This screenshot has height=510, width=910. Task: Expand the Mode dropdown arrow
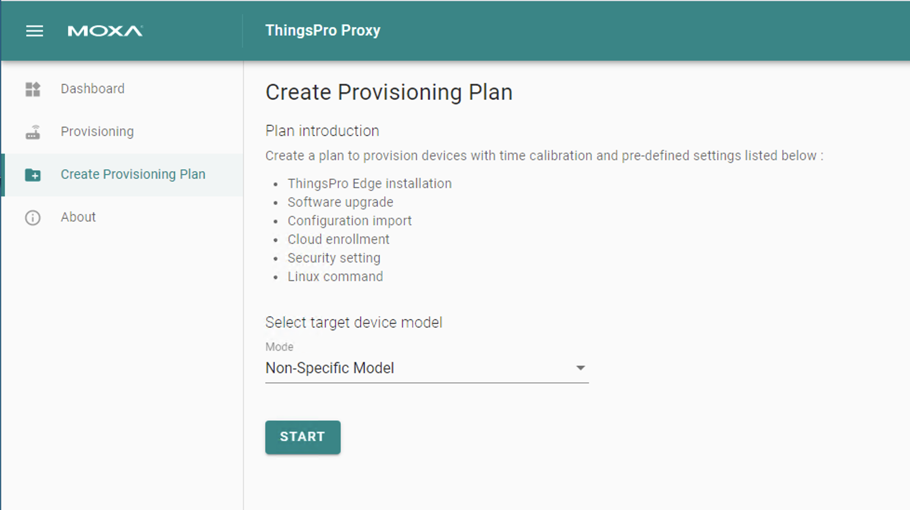580,368
